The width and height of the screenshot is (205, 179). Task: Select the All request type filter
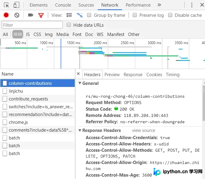click(x=5, y=34)
